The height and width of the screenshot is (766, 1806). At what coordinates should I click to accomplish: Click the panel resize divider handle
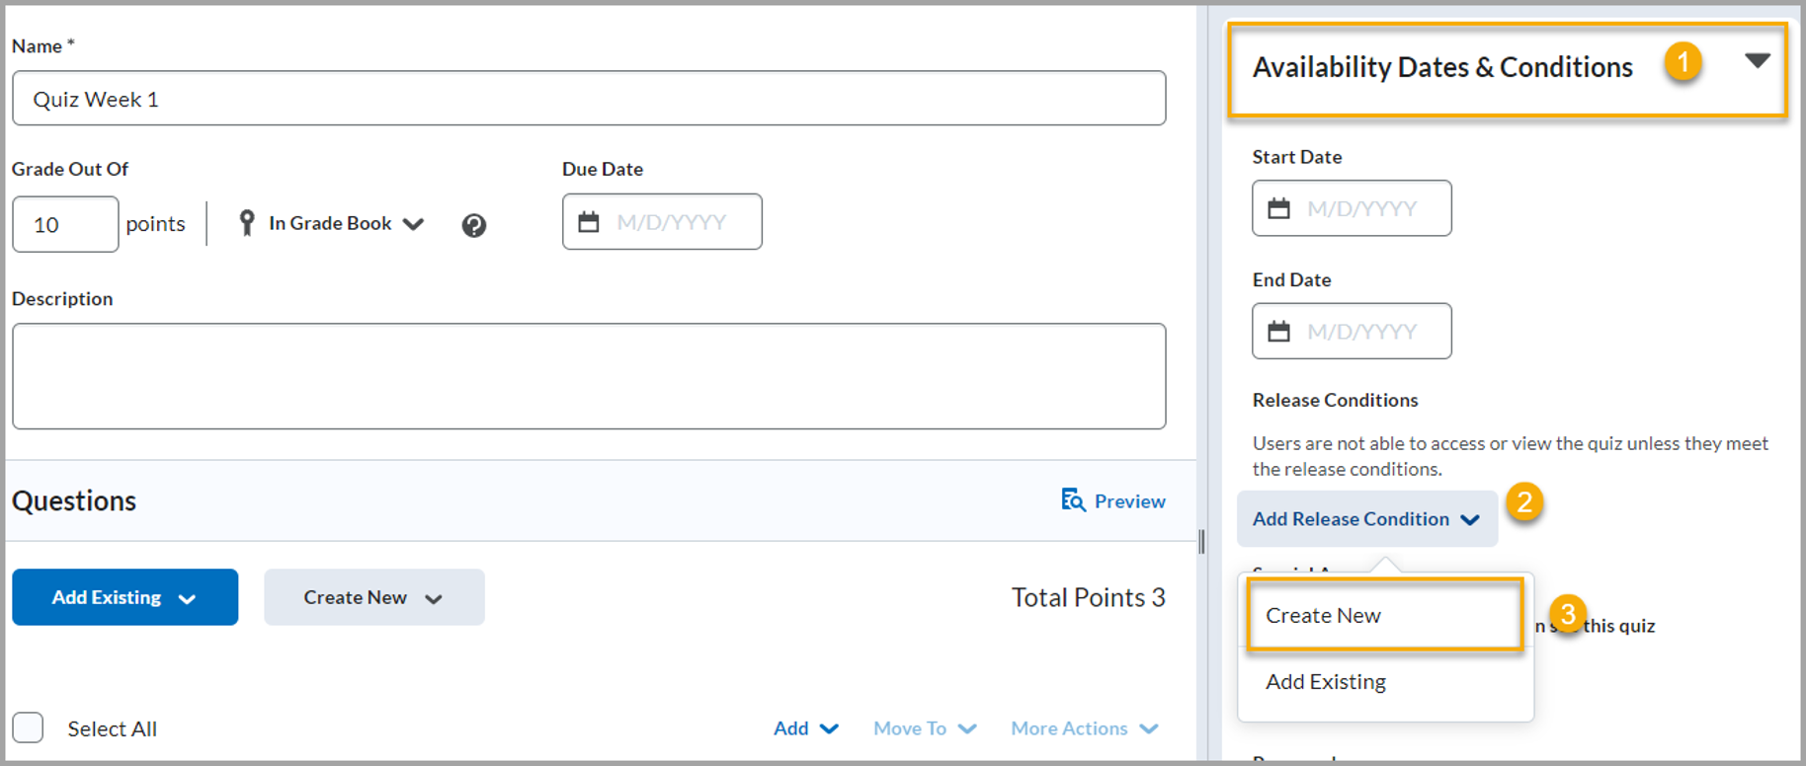coord(1201,541)
